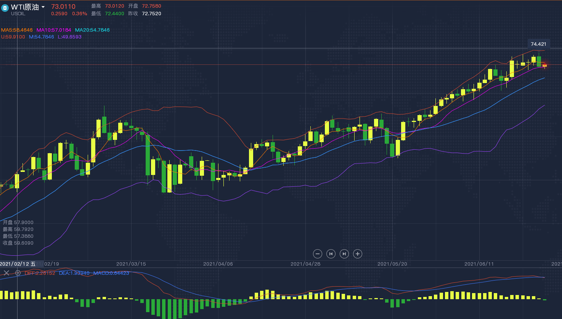The height and width of the screenshot is (319, 562).
Task: Click the 74.421 price label
Action: [538, 44]
